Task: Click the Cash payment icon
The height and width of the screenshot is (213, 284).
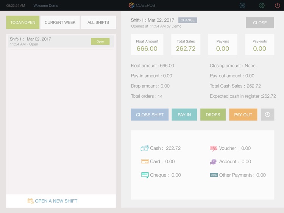Action: (145, 148)
